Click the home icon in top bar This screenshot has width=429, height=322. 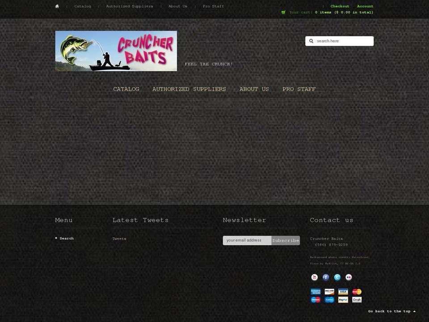tap(57, 6)
